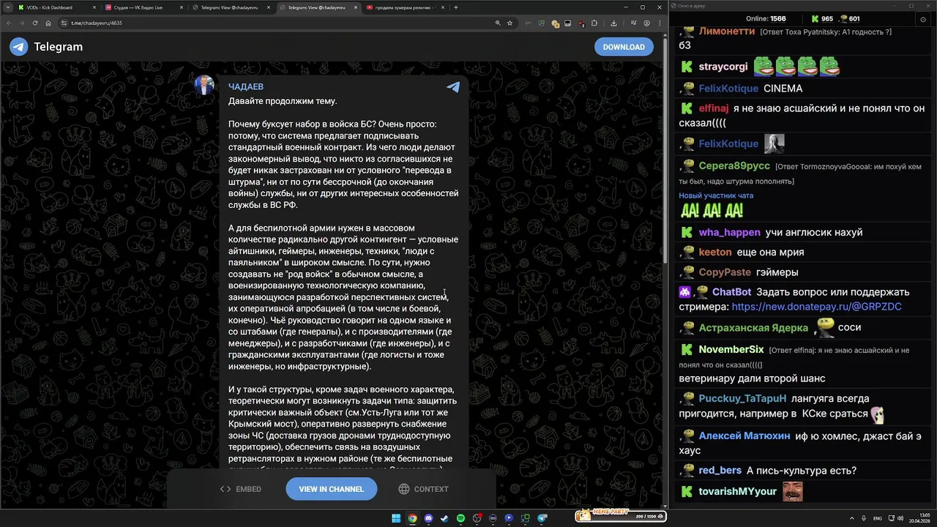
Task: Open Steam from the taskbar
Action: click(x=444, y=518)
